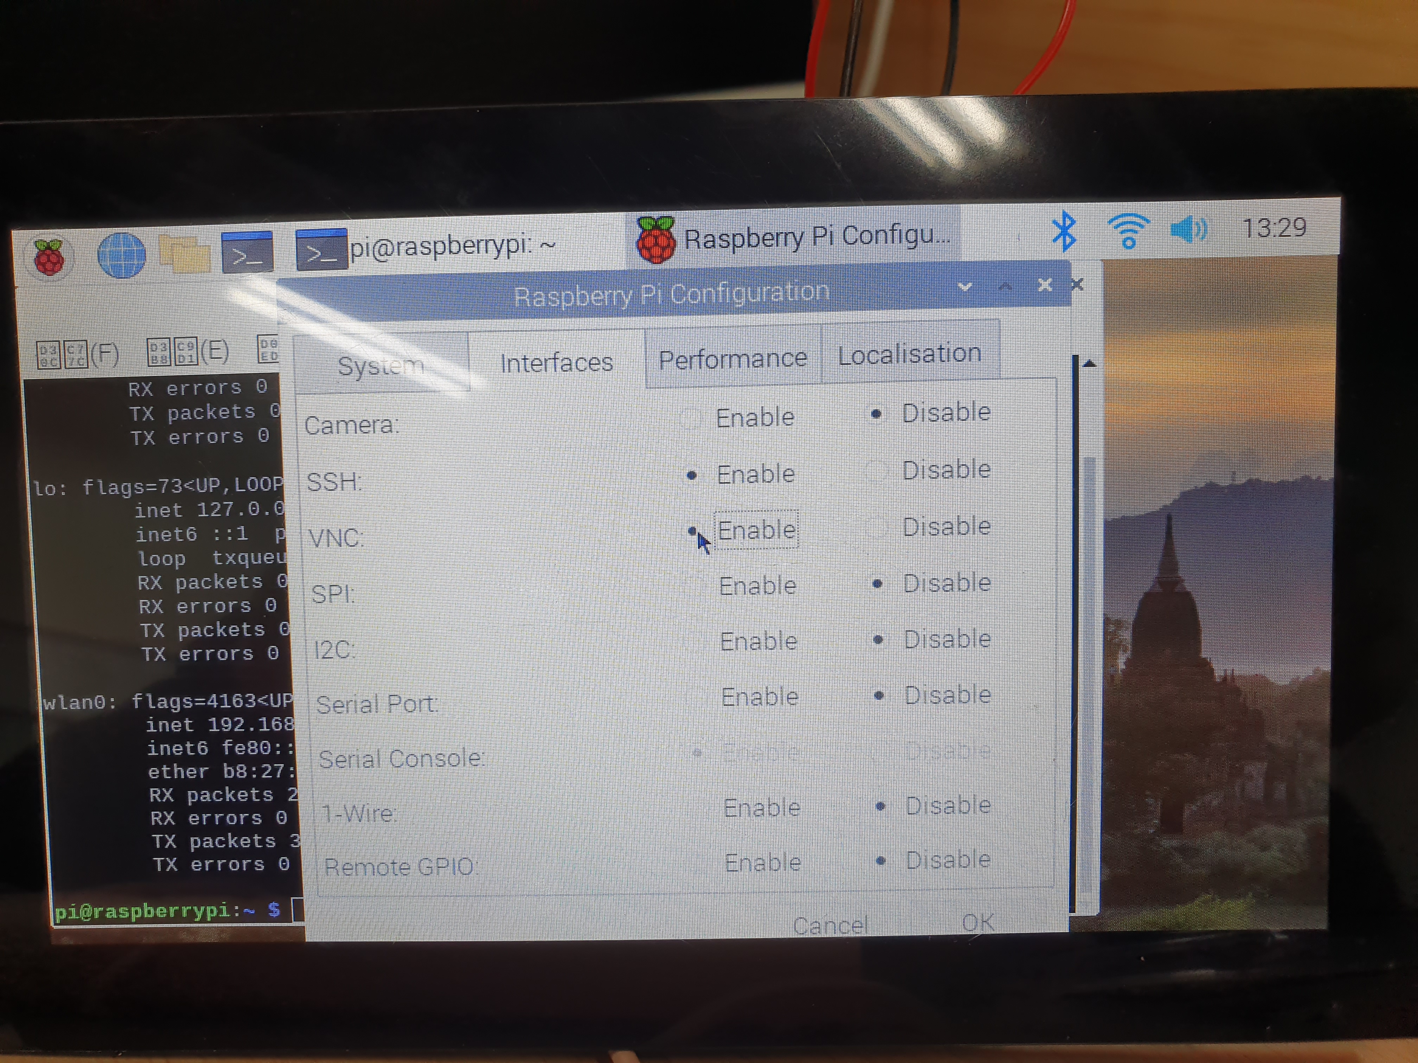Image resolution: width=1418 pixels, height=1063 pixels.
Task: Click the 'inet 127.0.0' line in terminal
Action: 210,511
